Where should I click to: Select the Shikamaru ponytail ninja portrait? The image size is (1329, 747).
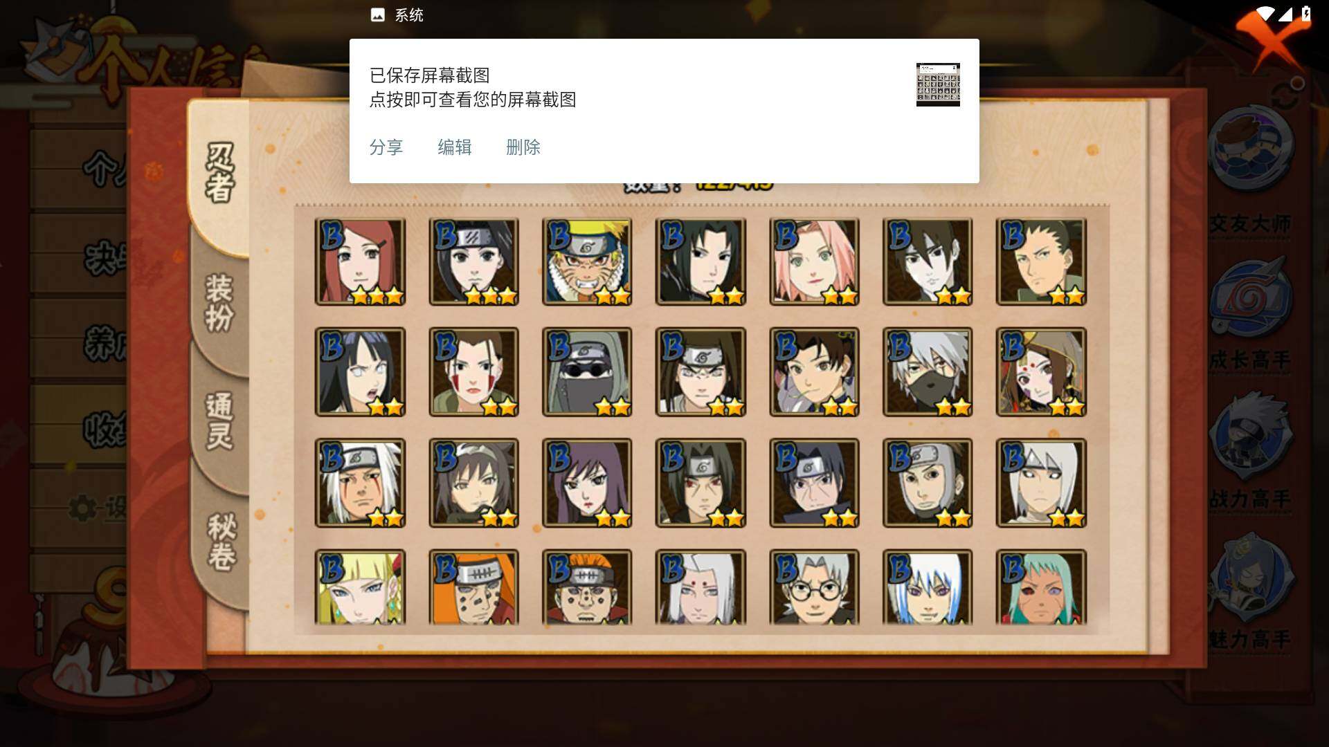(1041, 261)
